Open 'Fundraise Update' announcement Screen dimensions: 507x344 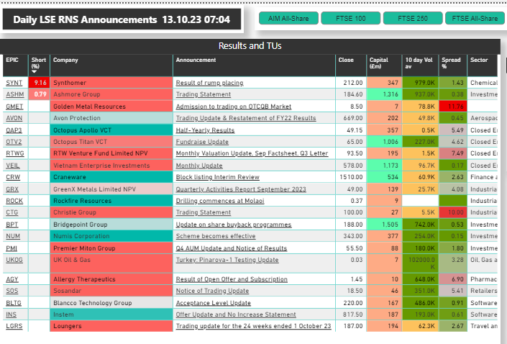pos(202,142)
